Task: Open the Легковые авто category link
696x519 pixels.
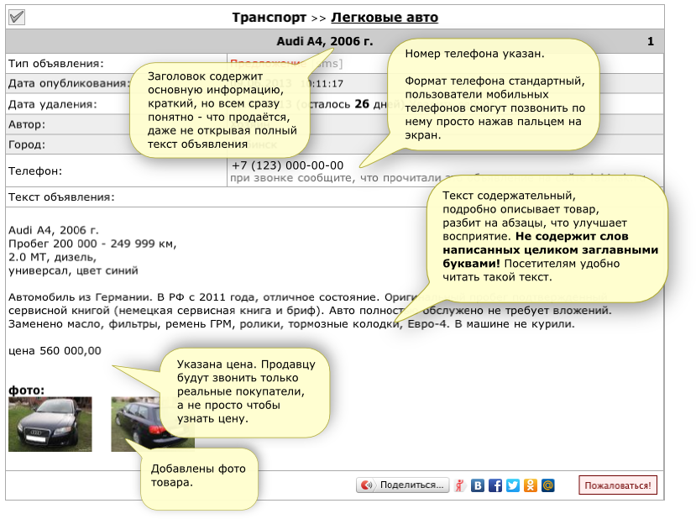Action: (x=385, y=18)
